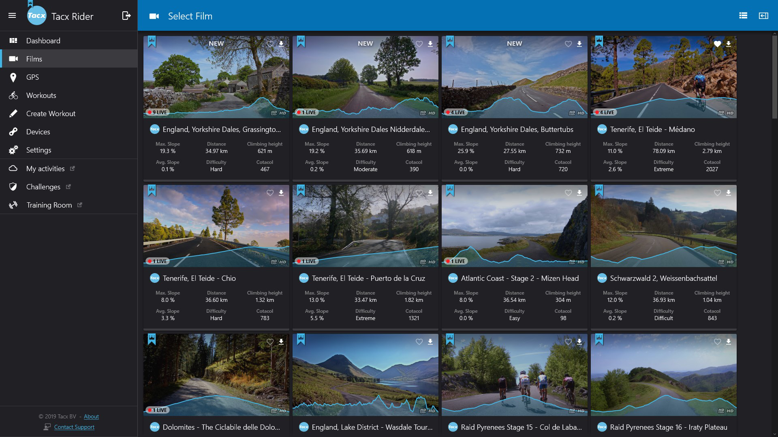Open Training Room external link
Image resolution: width=778 pixels, height=437 pixels.
[x=69, y=205]
